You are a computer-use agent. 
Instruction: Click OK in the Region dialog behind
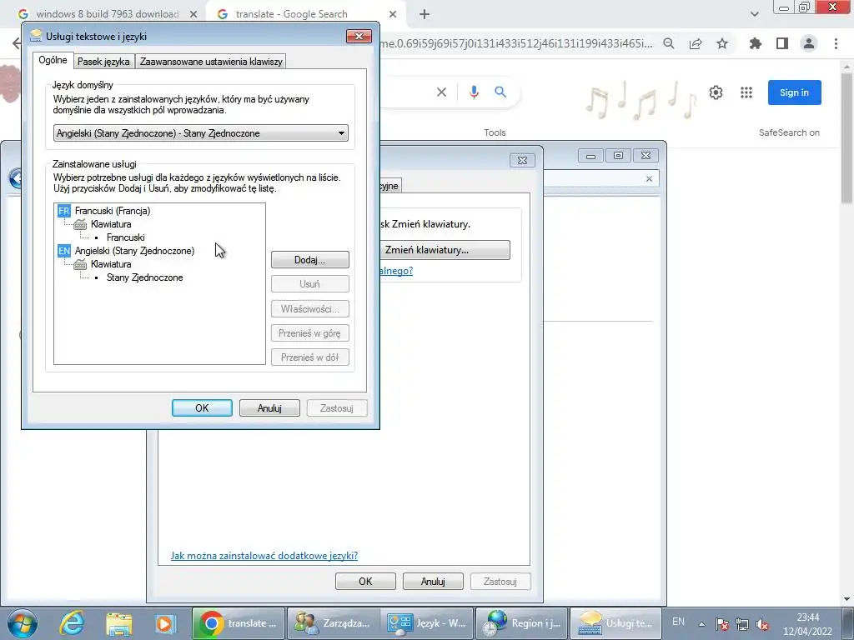click(365, 581)
